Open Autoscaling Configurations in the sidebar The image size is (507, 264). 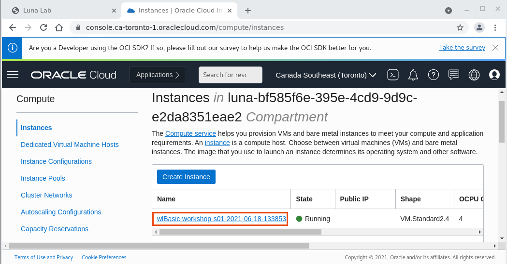click(61, 212)
